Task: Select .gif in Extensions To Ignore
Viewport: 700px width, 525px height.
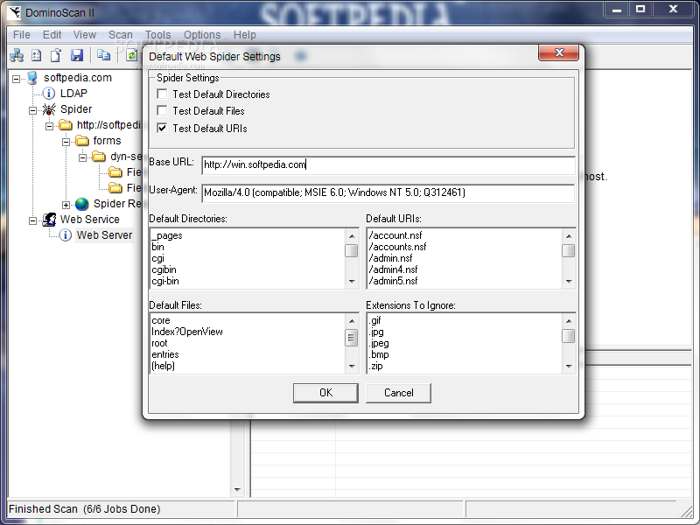Action: click(374, 320)
